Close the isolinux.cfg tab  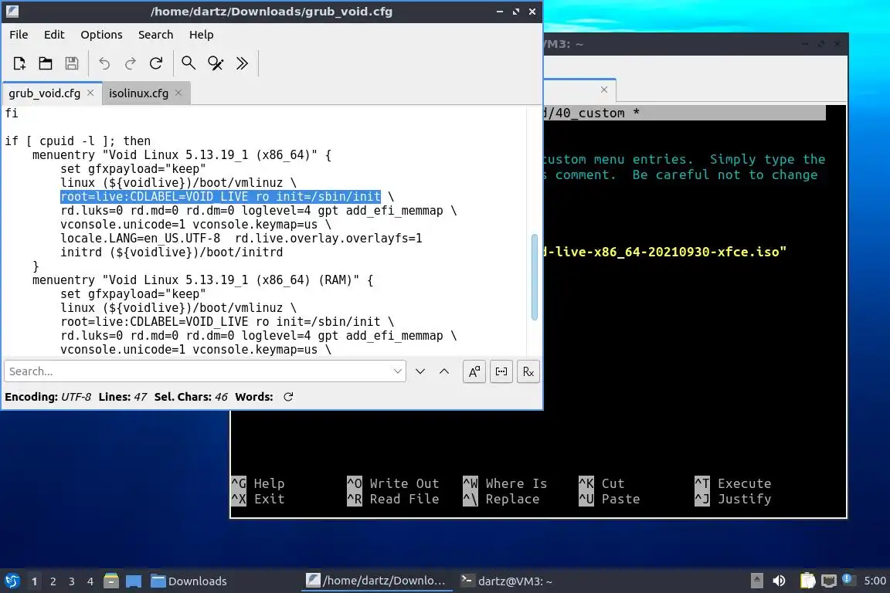pos(178,93)
